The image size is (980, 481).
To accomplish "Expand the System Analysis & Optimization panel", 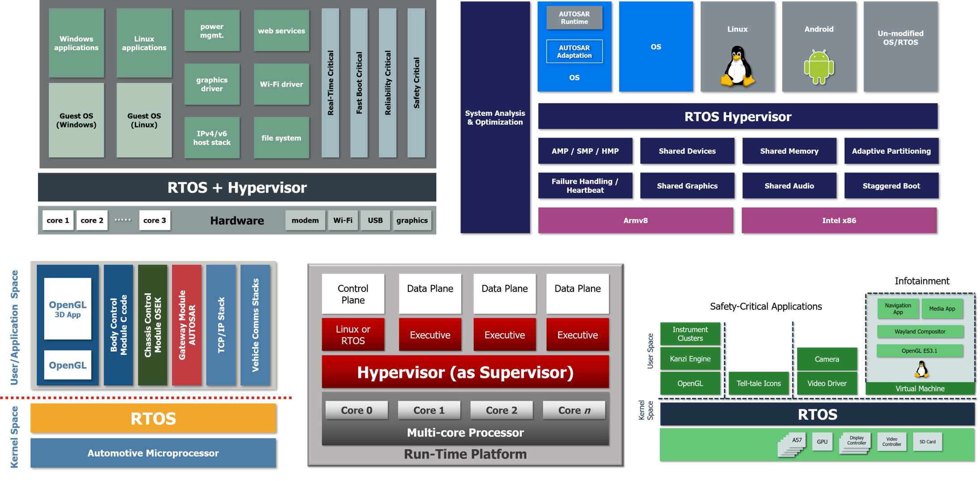I will pos(495,117).
